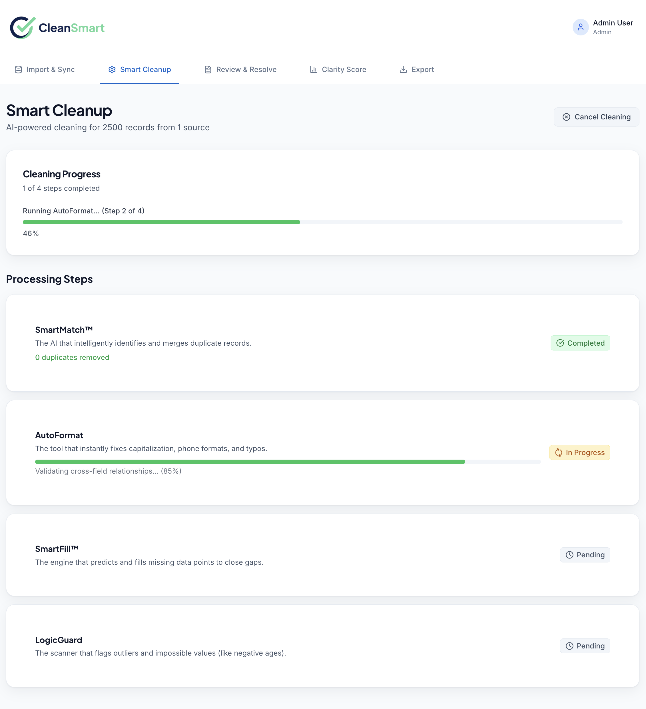The width and height of the screenshot is (646, 709).
Task: Click '1 of 4 steps completed' text
Action: (x=61, y=189)
